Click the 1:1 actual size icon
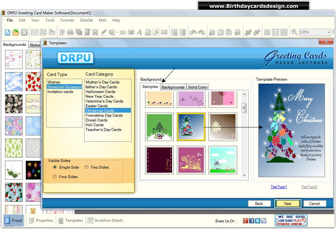 pyautogui.click(x=276, y=32)
